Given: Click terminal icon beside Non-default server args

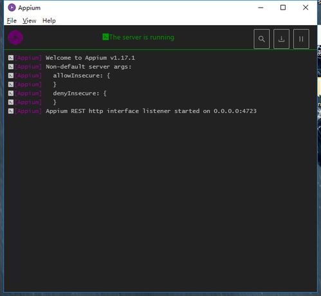Looking at the screenshot, I should [11, 67].
